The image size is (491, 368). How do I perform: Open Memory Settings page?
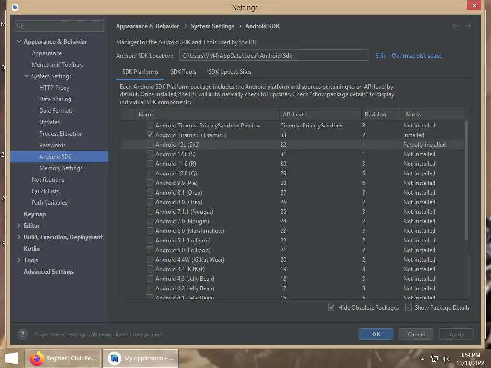pos(61,168)
